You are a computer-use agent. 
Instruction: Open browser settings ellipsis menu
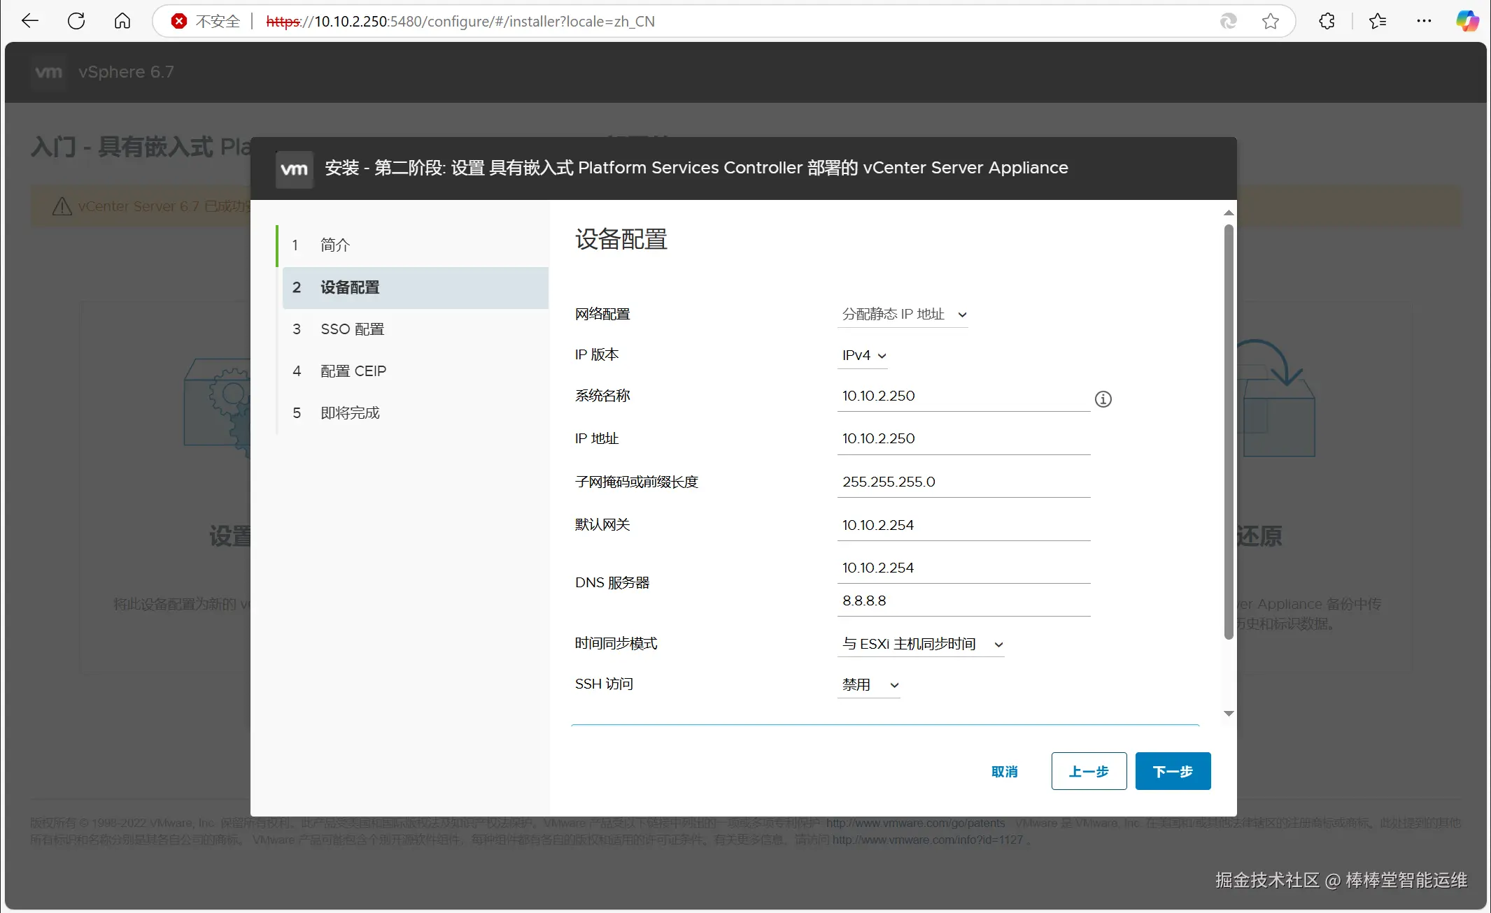pos(1424,21)
